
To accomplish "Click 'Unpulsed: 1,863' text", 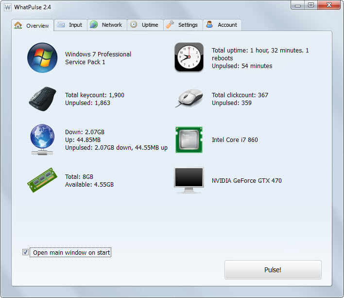I will click(87, 103).
